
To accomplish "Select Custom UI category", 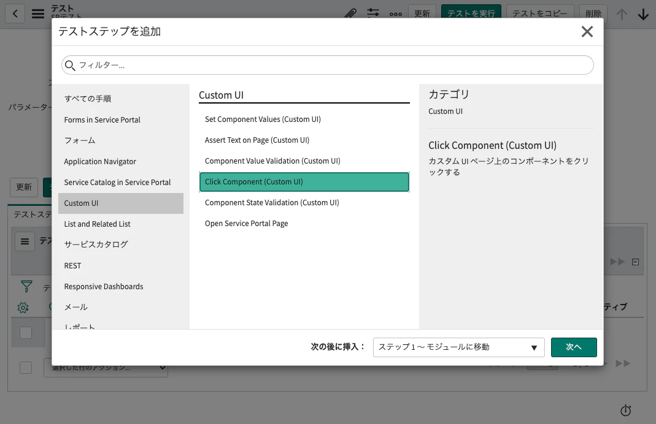I will tap(120, 203).
